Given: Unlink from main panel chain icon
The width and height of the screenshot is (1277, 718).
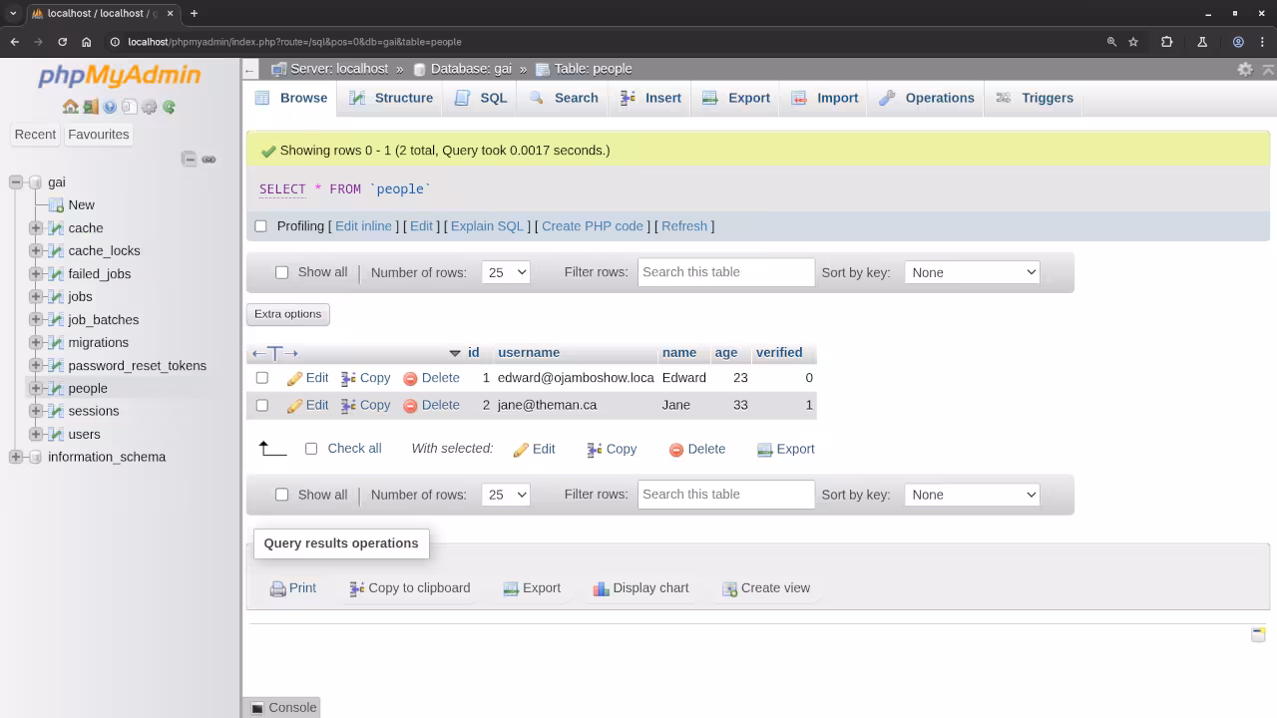Looking at the screenshot, I should [x=209, y=159].
